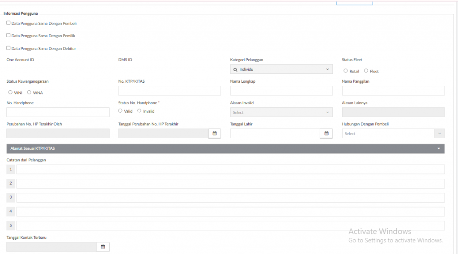
Task: Open calendar for Tanggal Kontak Terbaru
Action: (x=103, y=247)
